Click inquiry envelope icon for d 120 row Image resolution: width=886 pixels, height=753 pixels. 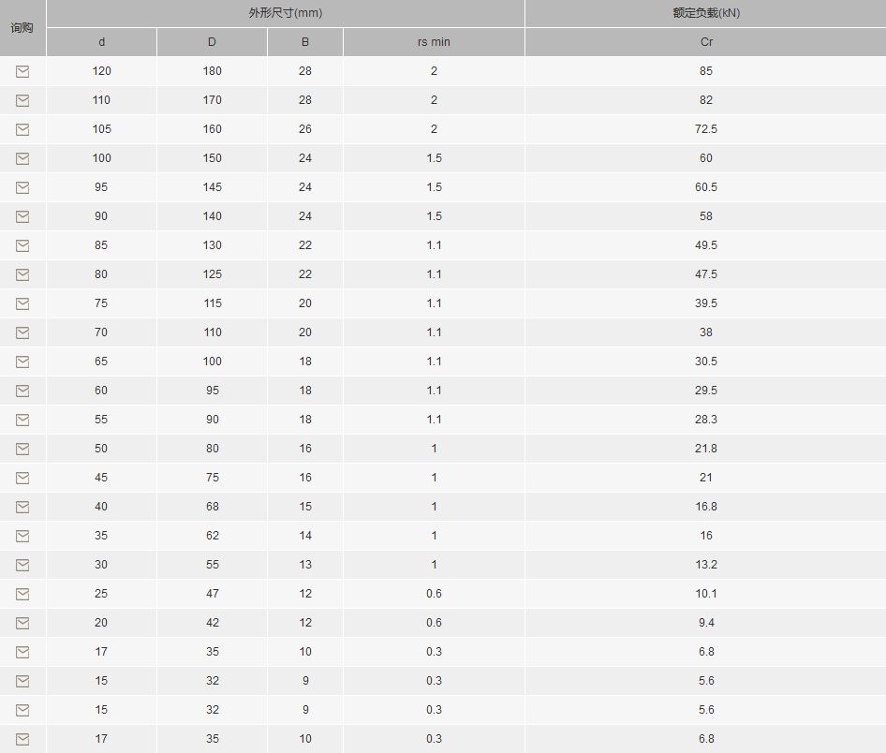pyautogui.click(x=22, y=71)
